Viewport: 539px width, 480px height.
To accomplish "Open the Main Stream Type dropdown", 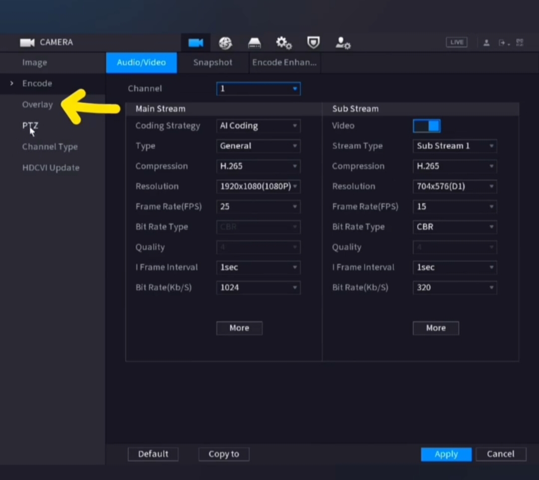I will [259, 146].
